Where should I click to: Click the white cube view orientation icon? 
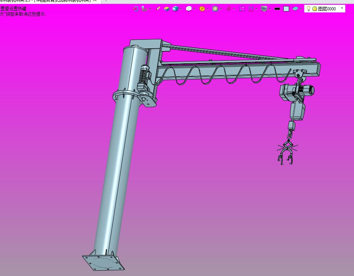[189, 9]
